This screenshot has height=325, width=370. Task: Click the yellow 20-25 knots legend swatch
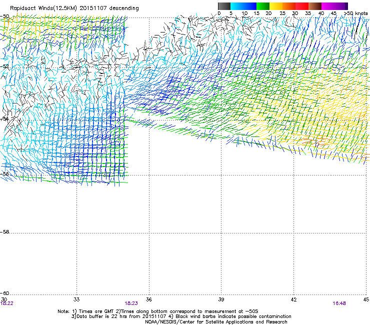click(276, 6)
